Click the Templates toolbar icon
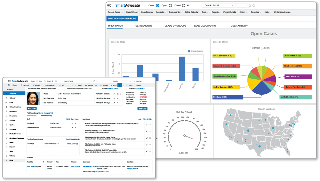 pyautogui.click(x=101, y=85)
